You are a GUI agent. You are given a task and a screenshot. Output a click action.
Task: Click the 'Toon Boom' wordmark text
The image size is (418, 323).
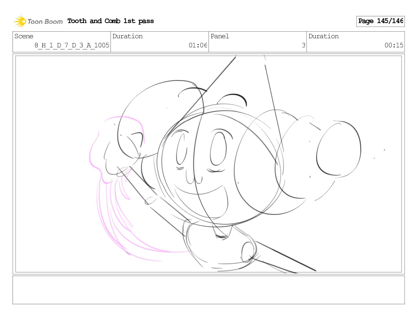tap(45, 22)
